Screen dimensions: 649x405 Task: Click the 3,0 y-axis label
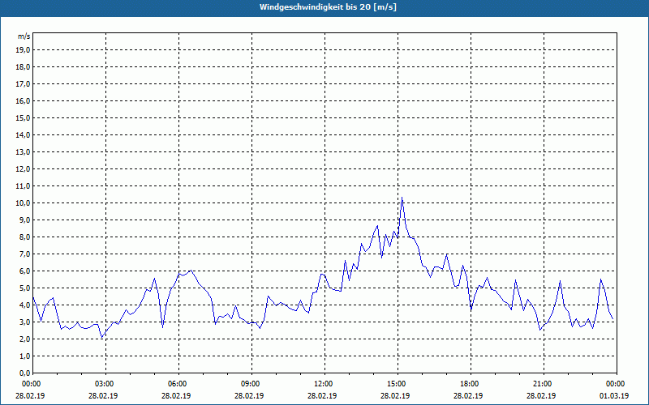pyautogui.click(x=24, y=322)
